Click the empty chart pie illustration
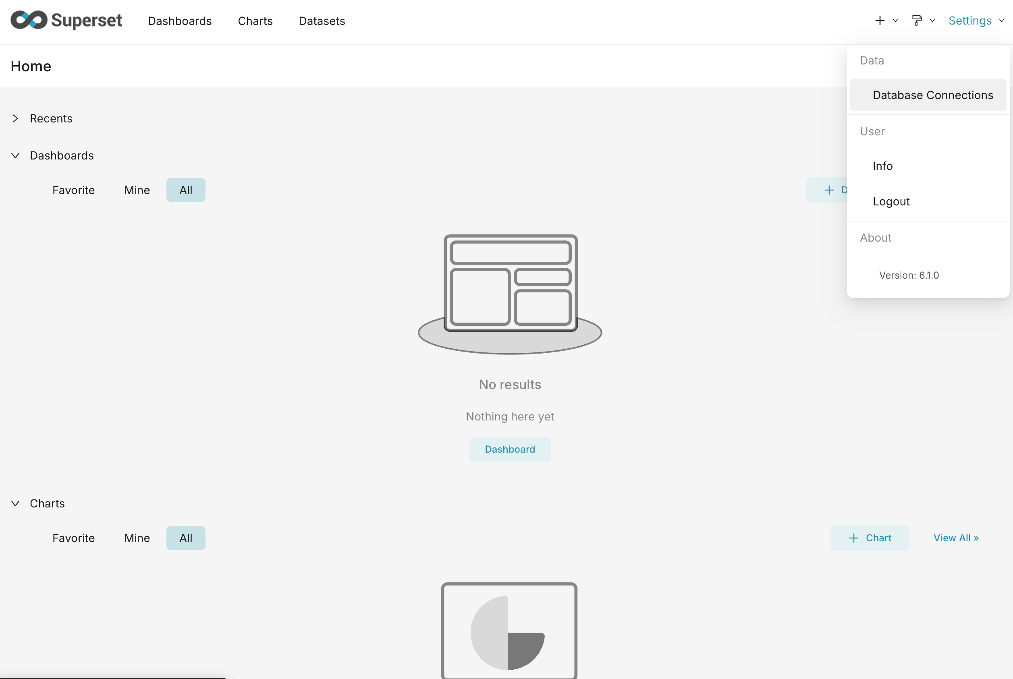This screenshot has width=1013, height=679. pyautogui.click(x=509, y=631)
